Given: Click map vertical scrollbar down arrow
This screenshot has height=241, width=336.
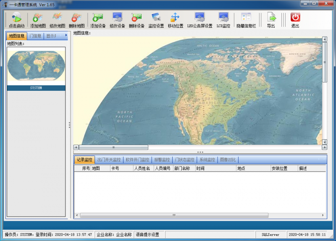Looking at the screenshot, I should pyautogui.click(x=325, y=142).
